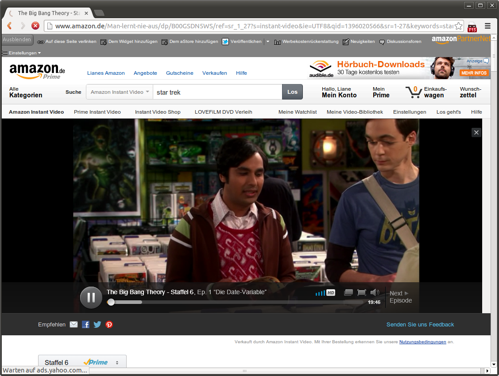Screen dimensions: 499x376
Task: Click Veröffentlichen Twitter button
Action: click(242, 42)
